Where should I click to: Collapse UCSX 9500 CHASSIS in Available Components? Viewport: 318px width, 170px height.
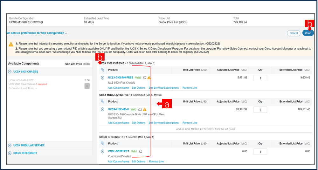10,72
